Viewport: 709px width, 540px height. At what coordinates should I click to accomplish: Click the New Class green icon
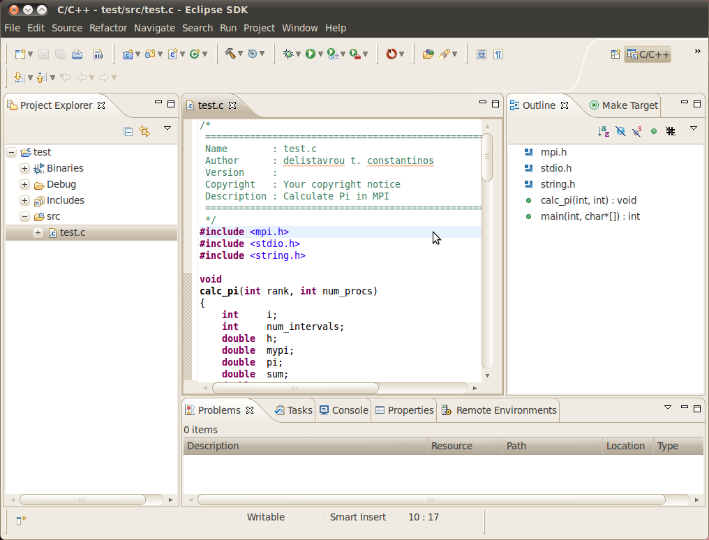coord(195,54)
